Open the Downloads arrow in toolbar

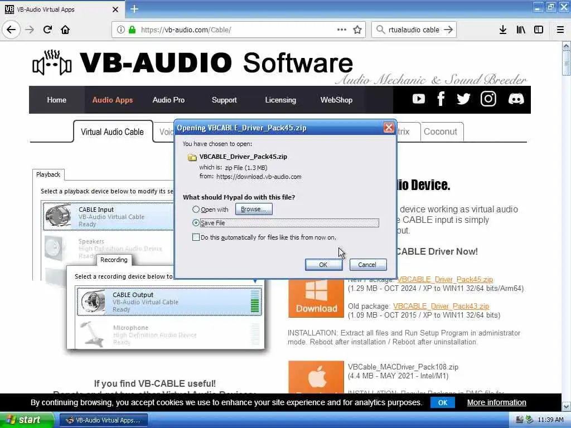pyautogui.click(x=503, y=30)
